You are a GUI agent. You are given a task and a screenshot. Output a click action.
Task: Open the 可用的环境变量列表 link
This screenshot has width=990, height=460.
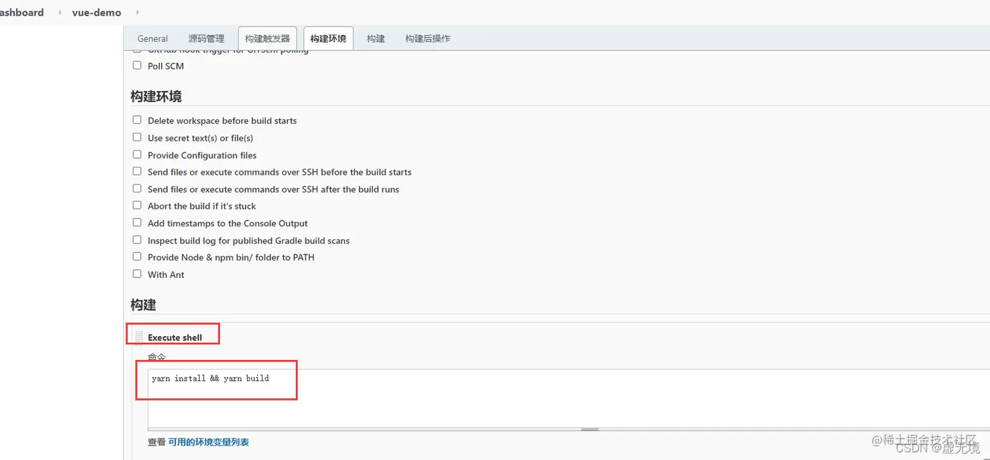[x=208, y=442]
